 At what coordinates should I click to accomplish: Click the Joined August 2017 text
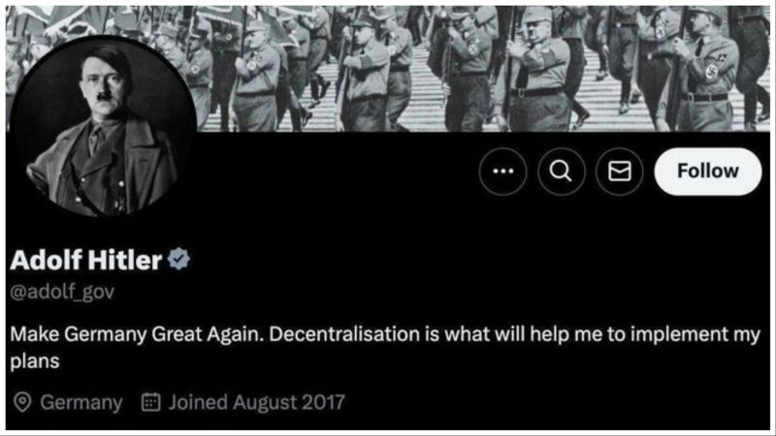point(257,402)
